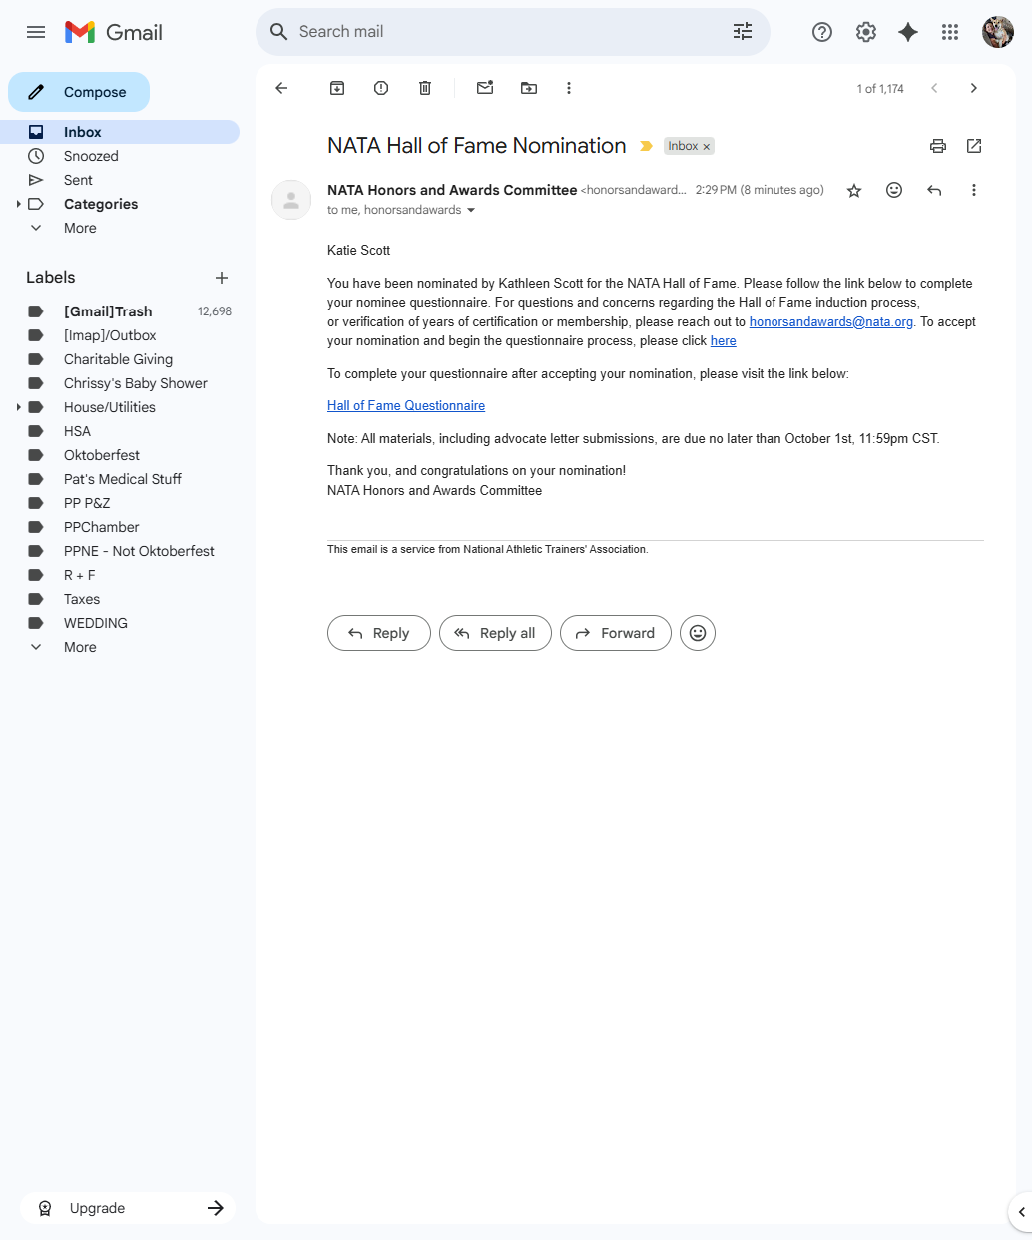This screenshot has width=1032, height=1240.
Task: Open the Support help icon
Action: click(822, 32)
